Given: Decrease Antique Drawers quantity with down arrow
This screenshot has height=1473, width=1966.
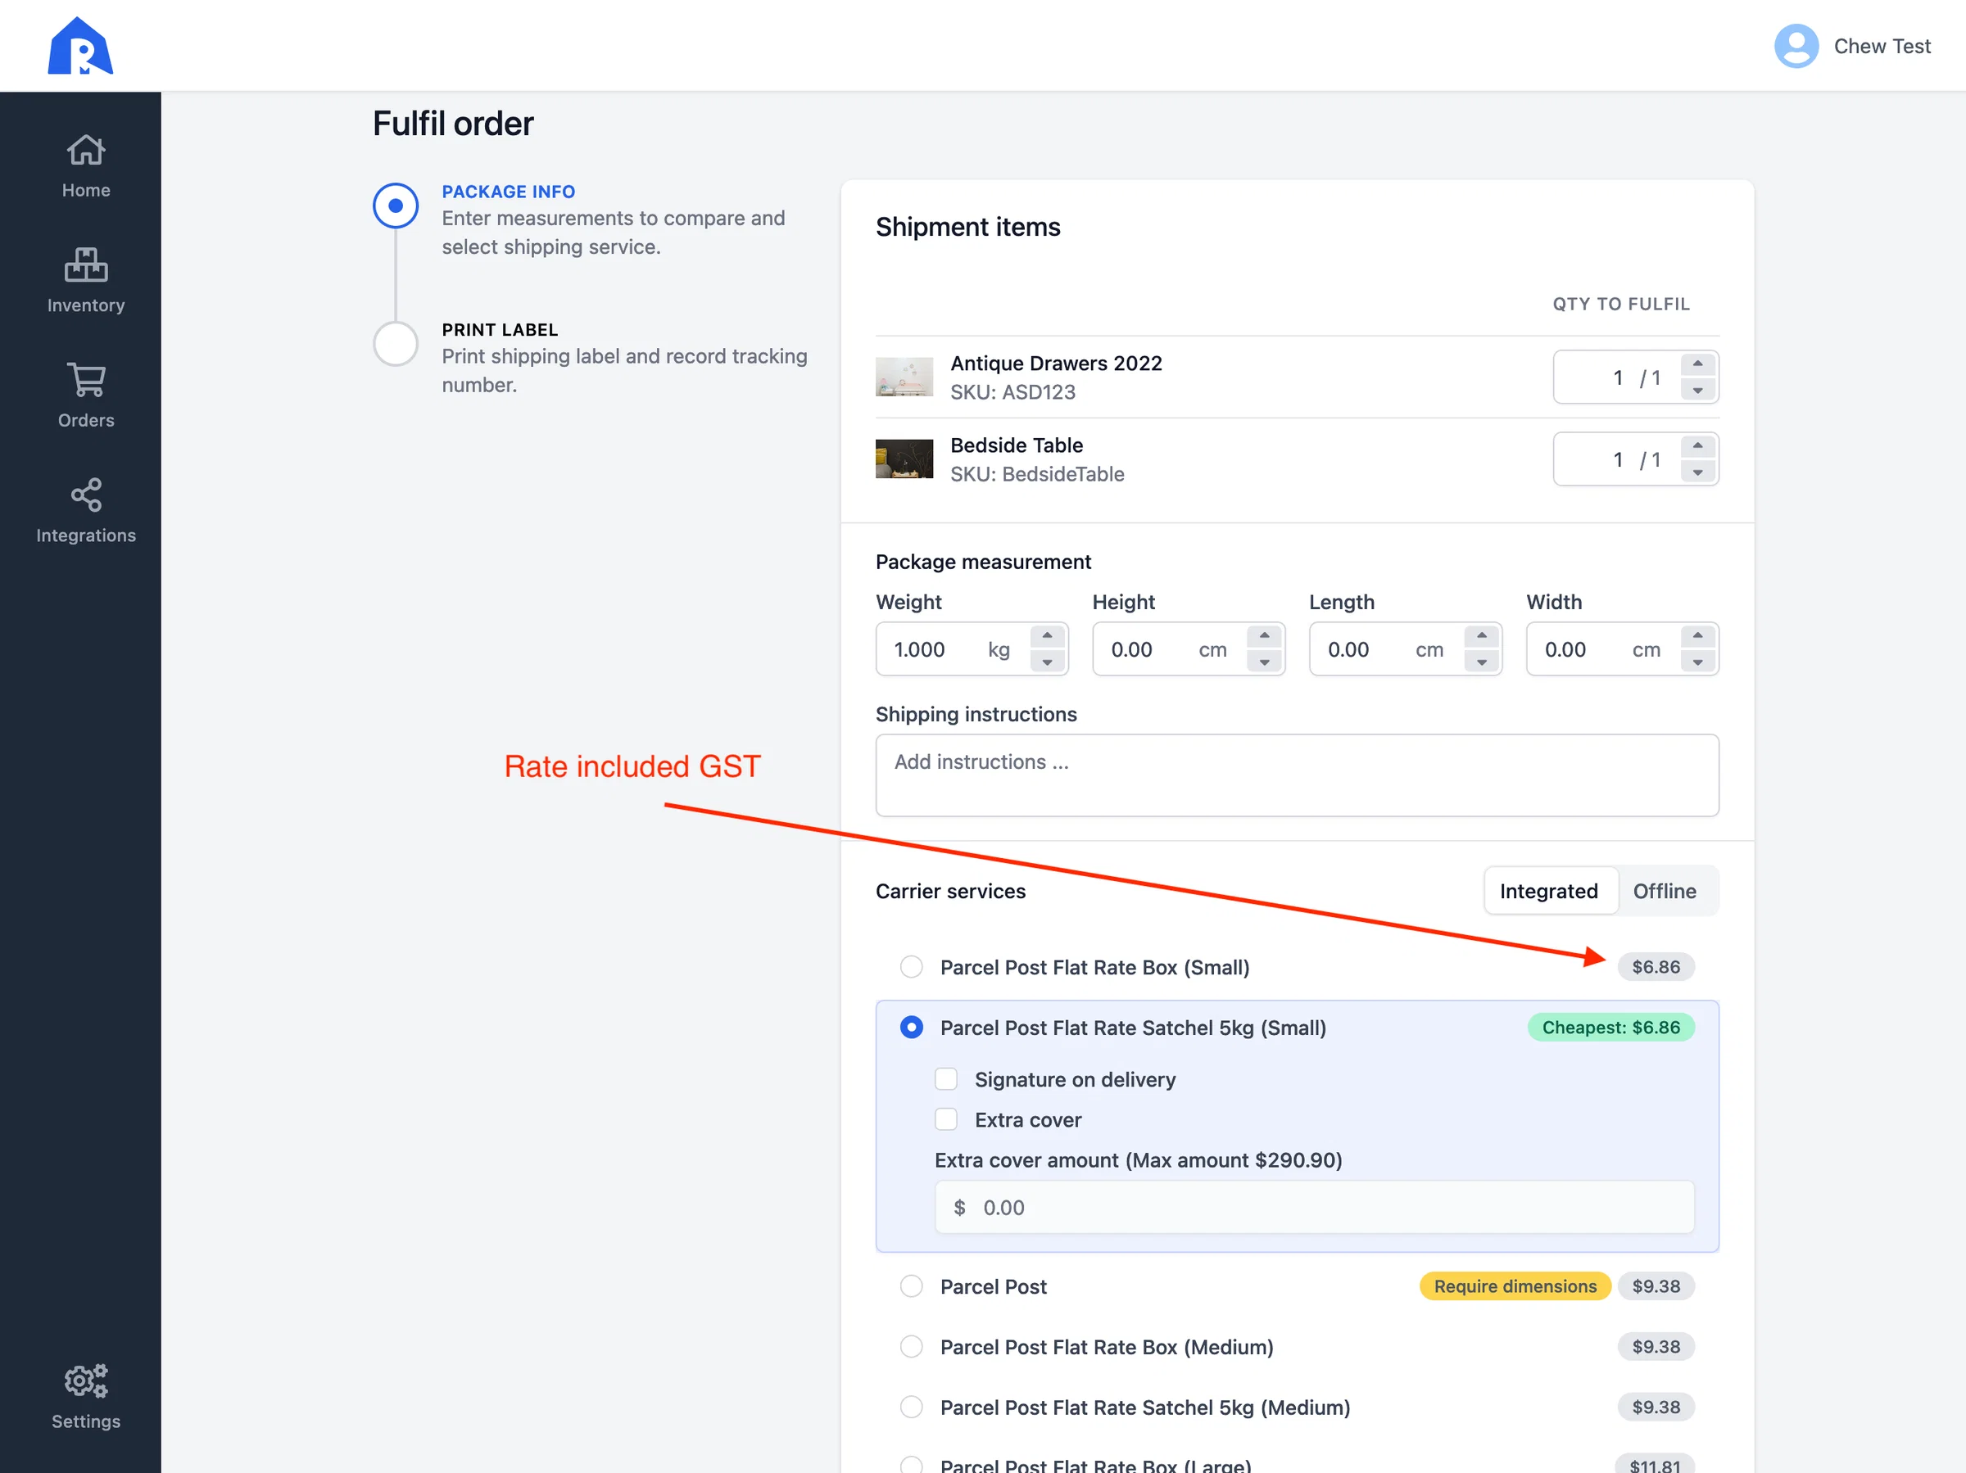Looking at the screenshot, I should 1697,390.
